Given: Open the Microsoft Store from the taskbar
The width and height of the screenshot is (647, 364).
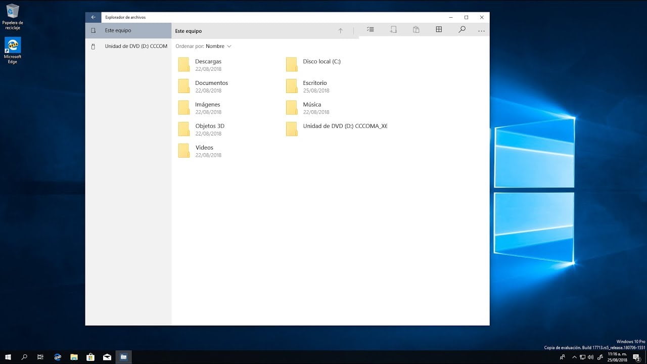Looking at the screenshot, I should click(90, 357).
